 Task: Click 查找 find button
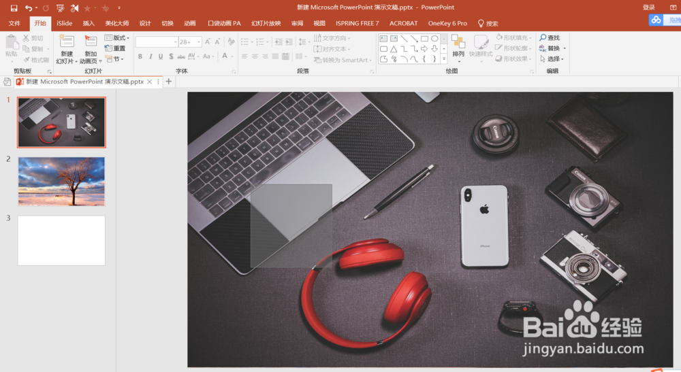550,37
